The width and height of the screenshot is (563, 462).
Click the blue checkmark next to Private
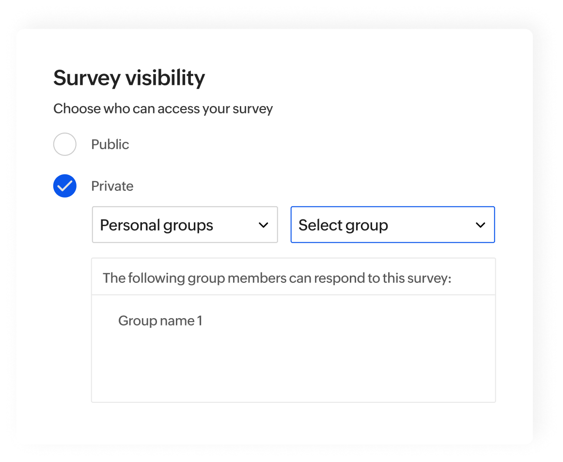[64, 185]
